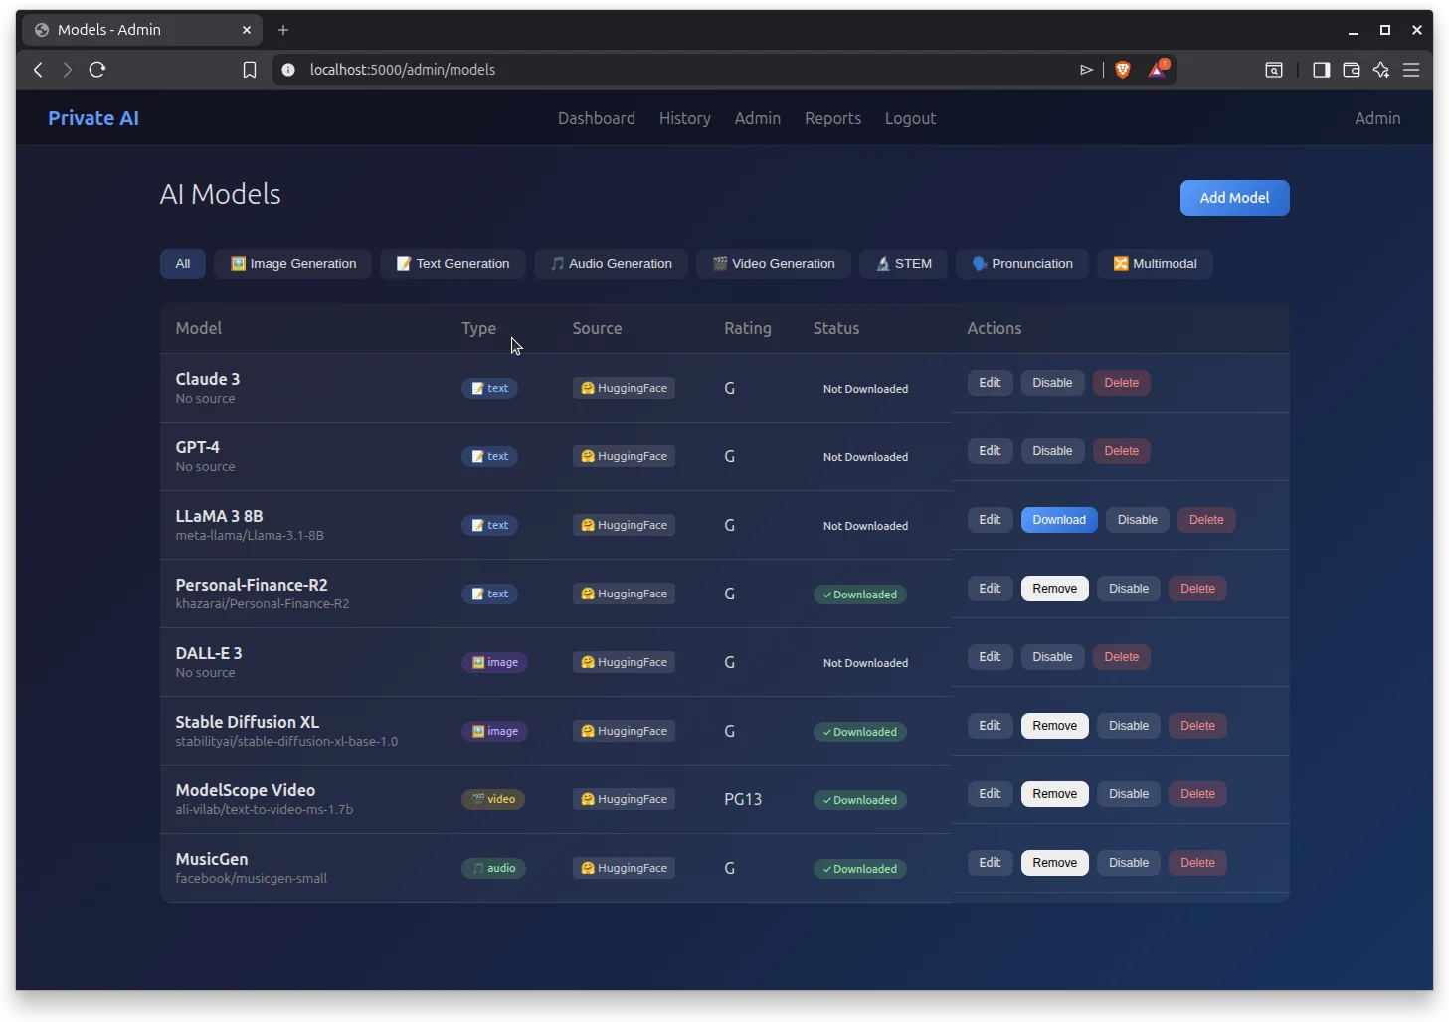Click the image type badge on DALL-E 3

pyautogui.click(x=494, y=662)
